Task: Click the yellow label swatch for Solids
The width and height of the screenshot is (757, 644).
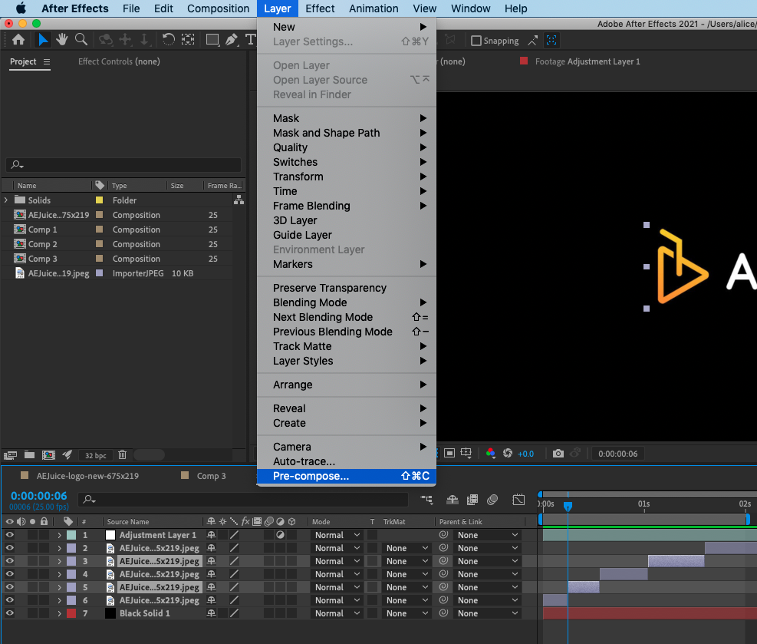Action: (x=100, y=200)
